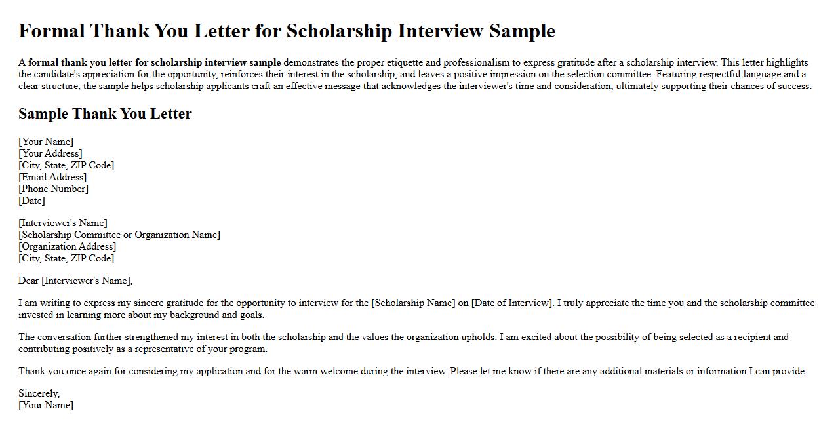
Task: Click the "[Your Address]" placeholder line
Action: tap(50, 153)
